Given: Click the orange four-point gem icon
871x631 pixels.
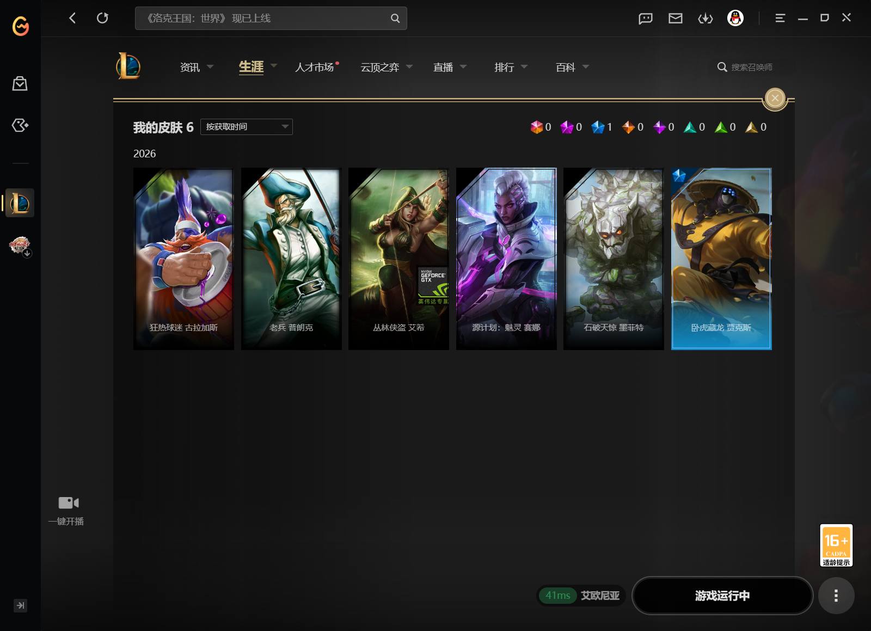Looking at the screenshot, I should (x=628, y=127).
